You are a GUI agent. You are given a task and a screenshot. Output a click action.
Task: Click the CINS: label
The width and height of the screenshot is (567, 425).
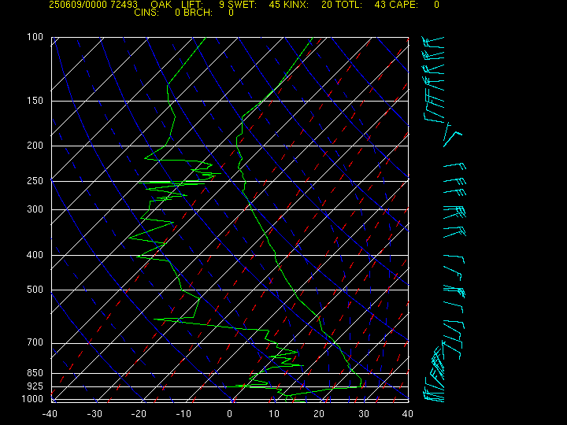tap(146, 13)
